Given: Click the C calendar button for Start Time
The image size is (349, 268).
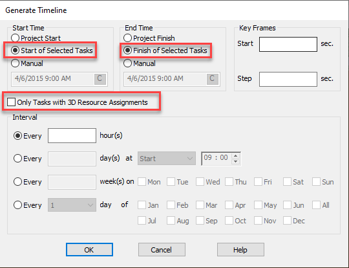Looking at the screenshot, I should (100, 79).
